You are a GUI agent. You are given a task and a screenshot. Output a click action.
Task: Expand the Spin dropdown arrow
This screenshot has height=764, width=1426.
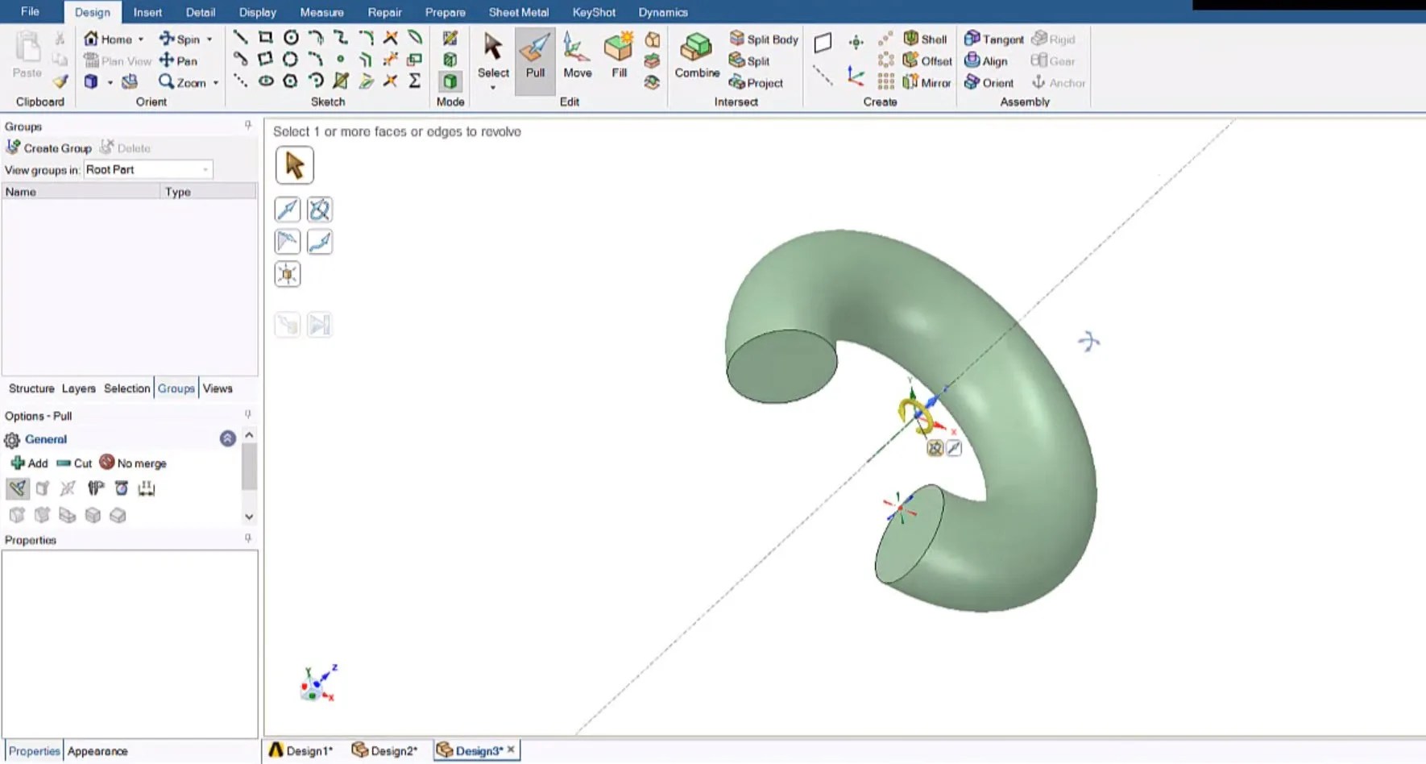click(x=209, y=39)
